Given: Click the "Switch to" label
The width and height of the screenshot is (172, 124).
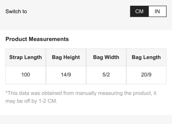Looking at the screenshot, I should (16, 11).
